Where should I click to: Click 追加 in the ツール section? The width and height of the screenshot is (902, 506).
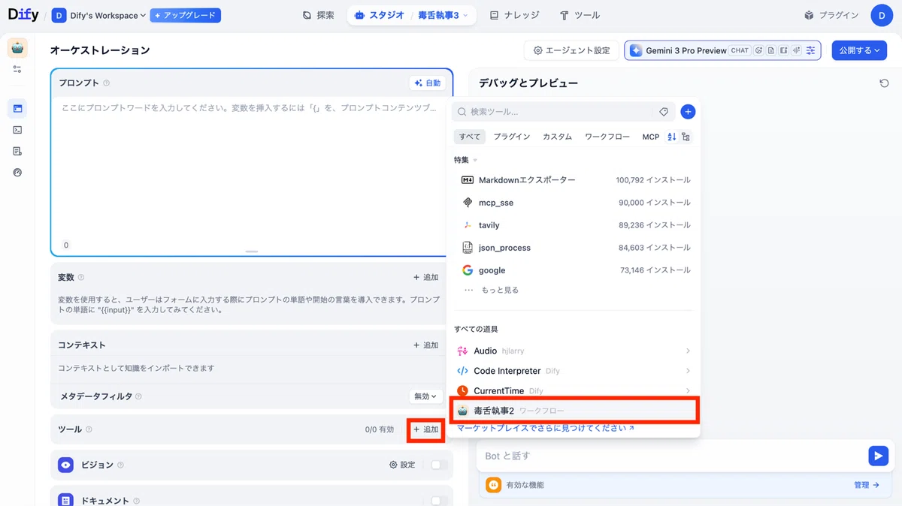tap(425, 429)
